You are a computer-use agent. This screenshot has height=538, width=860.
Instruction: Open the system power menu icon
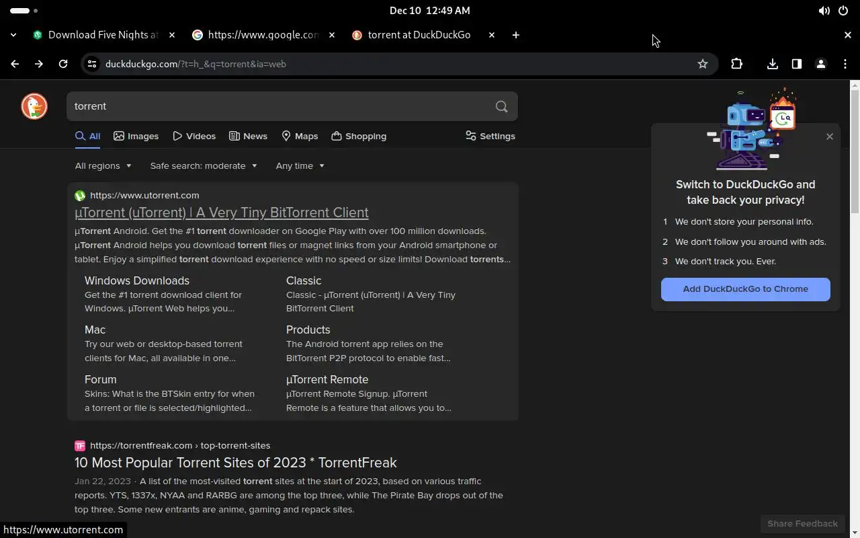(844, 11)
